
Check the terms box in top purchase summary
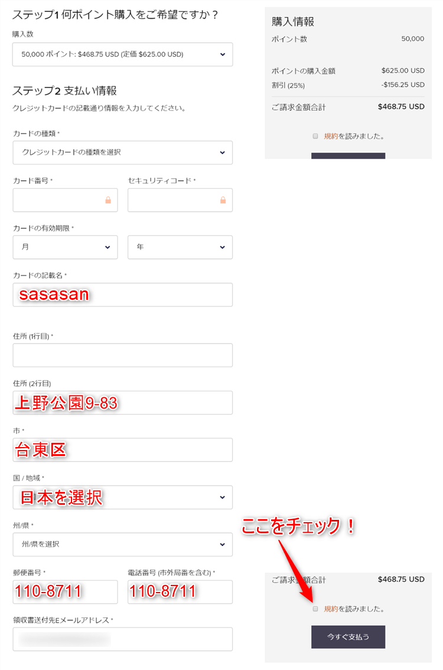pos(315,136)
